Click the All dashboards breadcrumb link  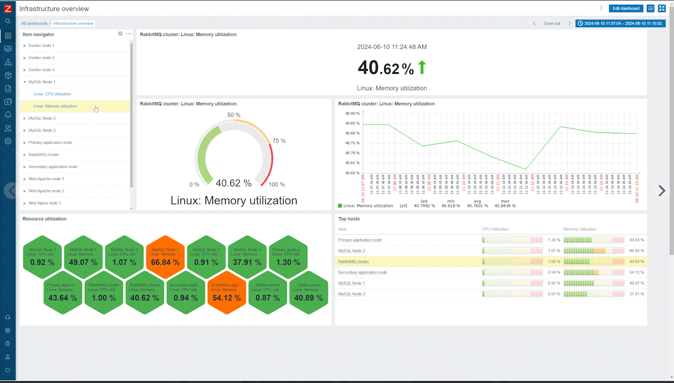coord(34,24)
